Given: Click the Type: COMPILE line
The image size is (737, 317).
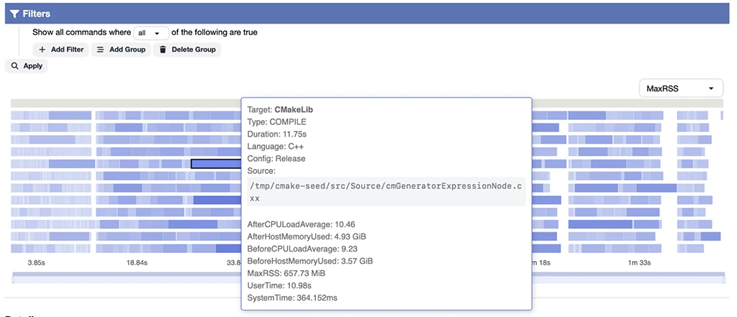Looking at the screenshot, I should pyautogui.click(x=277, y=121).
